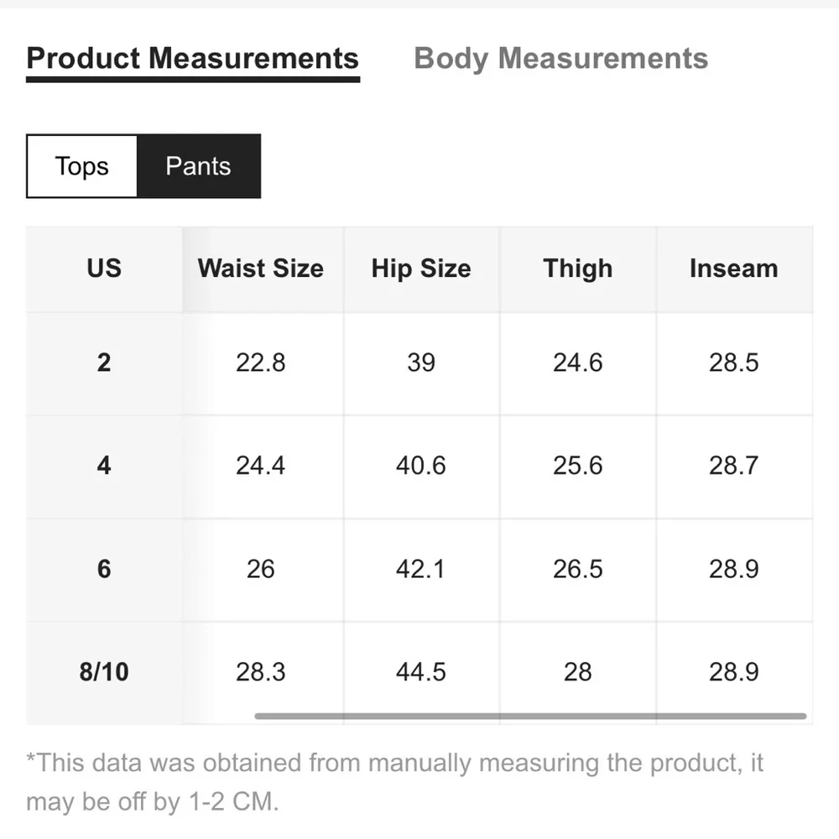
Task: Click hip value 40.6 for size 4
Action: click(x=421, y=466)
